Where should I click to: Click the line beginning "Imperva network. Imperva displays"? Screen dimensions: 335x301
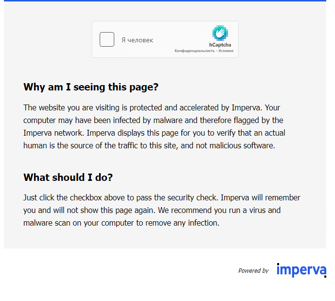(x=154, y=133)
